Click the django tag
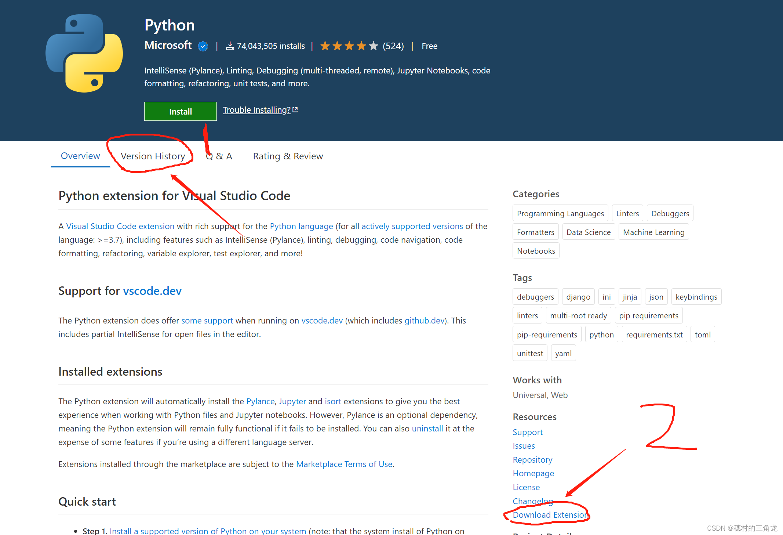783x535 pixels. point(578,297)
